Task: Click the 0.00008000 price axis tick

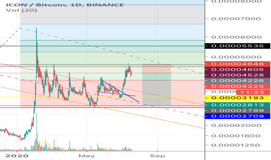Action: click(x=236, y=1)
